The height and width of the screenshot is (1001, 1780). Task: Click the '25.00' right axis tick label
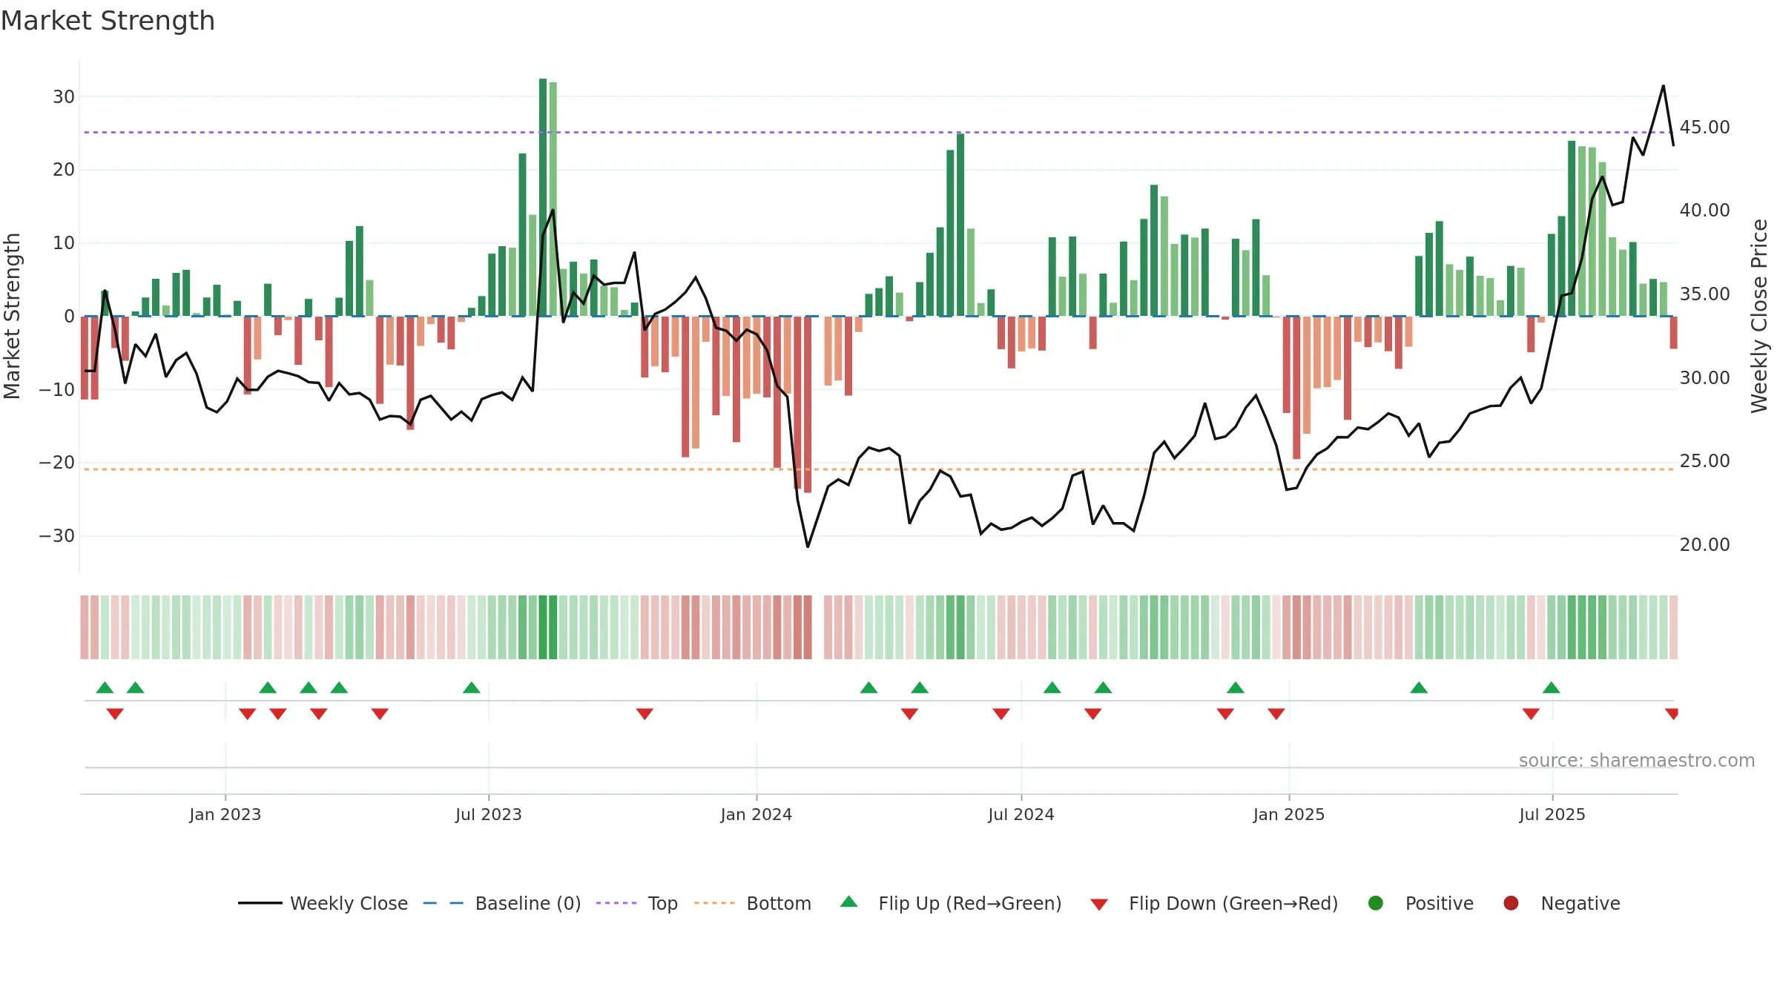[x=1704, y=461]
